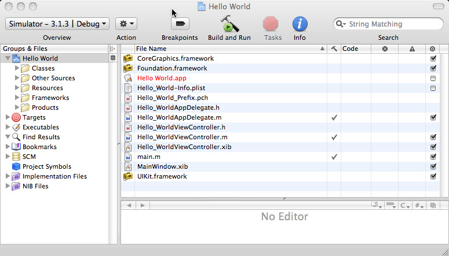
Task: Click the Hello_World-Info.plist file icon
Action: coord(128,88)
